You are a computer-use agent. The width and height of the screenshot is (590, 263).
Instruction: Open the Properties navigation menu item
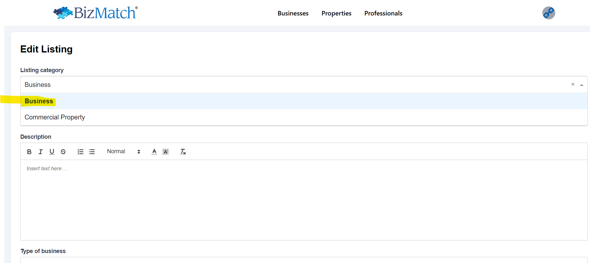click(x=336, y=13)
